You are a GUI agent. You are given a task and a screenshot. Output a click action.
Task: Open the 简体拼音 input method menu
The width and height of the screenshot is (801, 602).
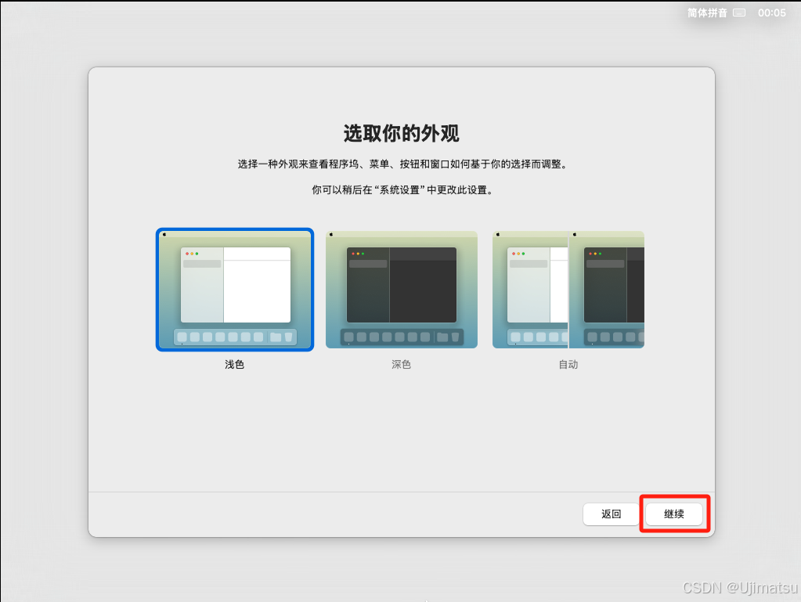(707, 13)
